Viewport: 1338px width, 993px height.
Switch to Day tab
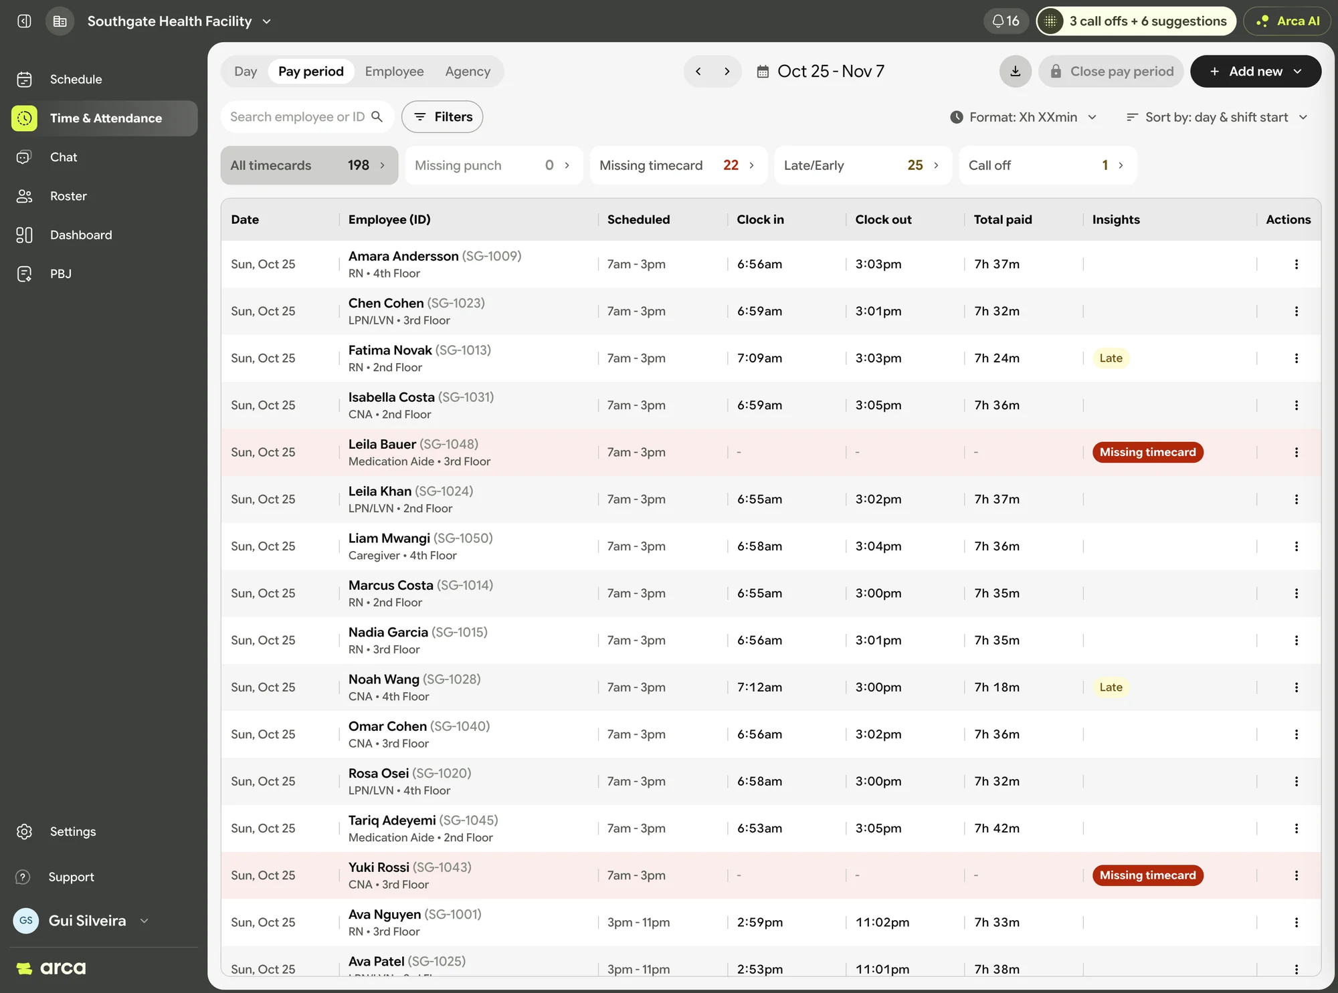[x=246, y=72]
